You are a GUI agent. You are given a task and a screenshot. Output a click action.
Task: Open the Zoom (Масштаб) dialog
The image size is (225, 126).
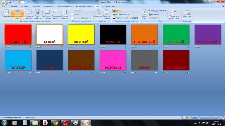pos(98,14)
